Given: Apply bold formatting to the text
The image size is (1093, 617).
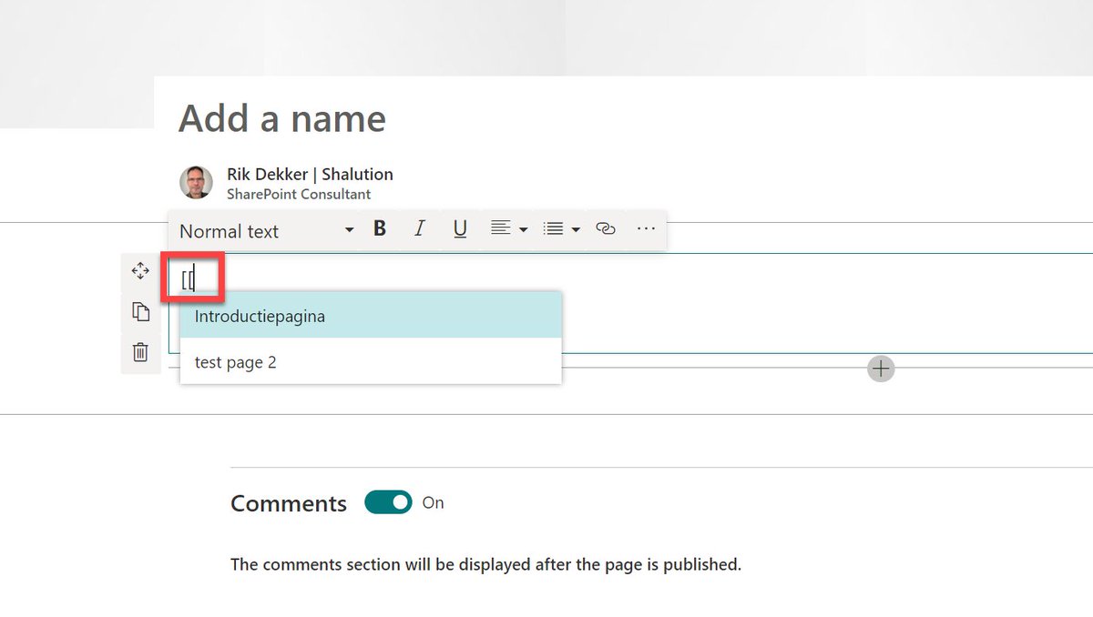Looking at the screenshot, I should coord(379,228).
